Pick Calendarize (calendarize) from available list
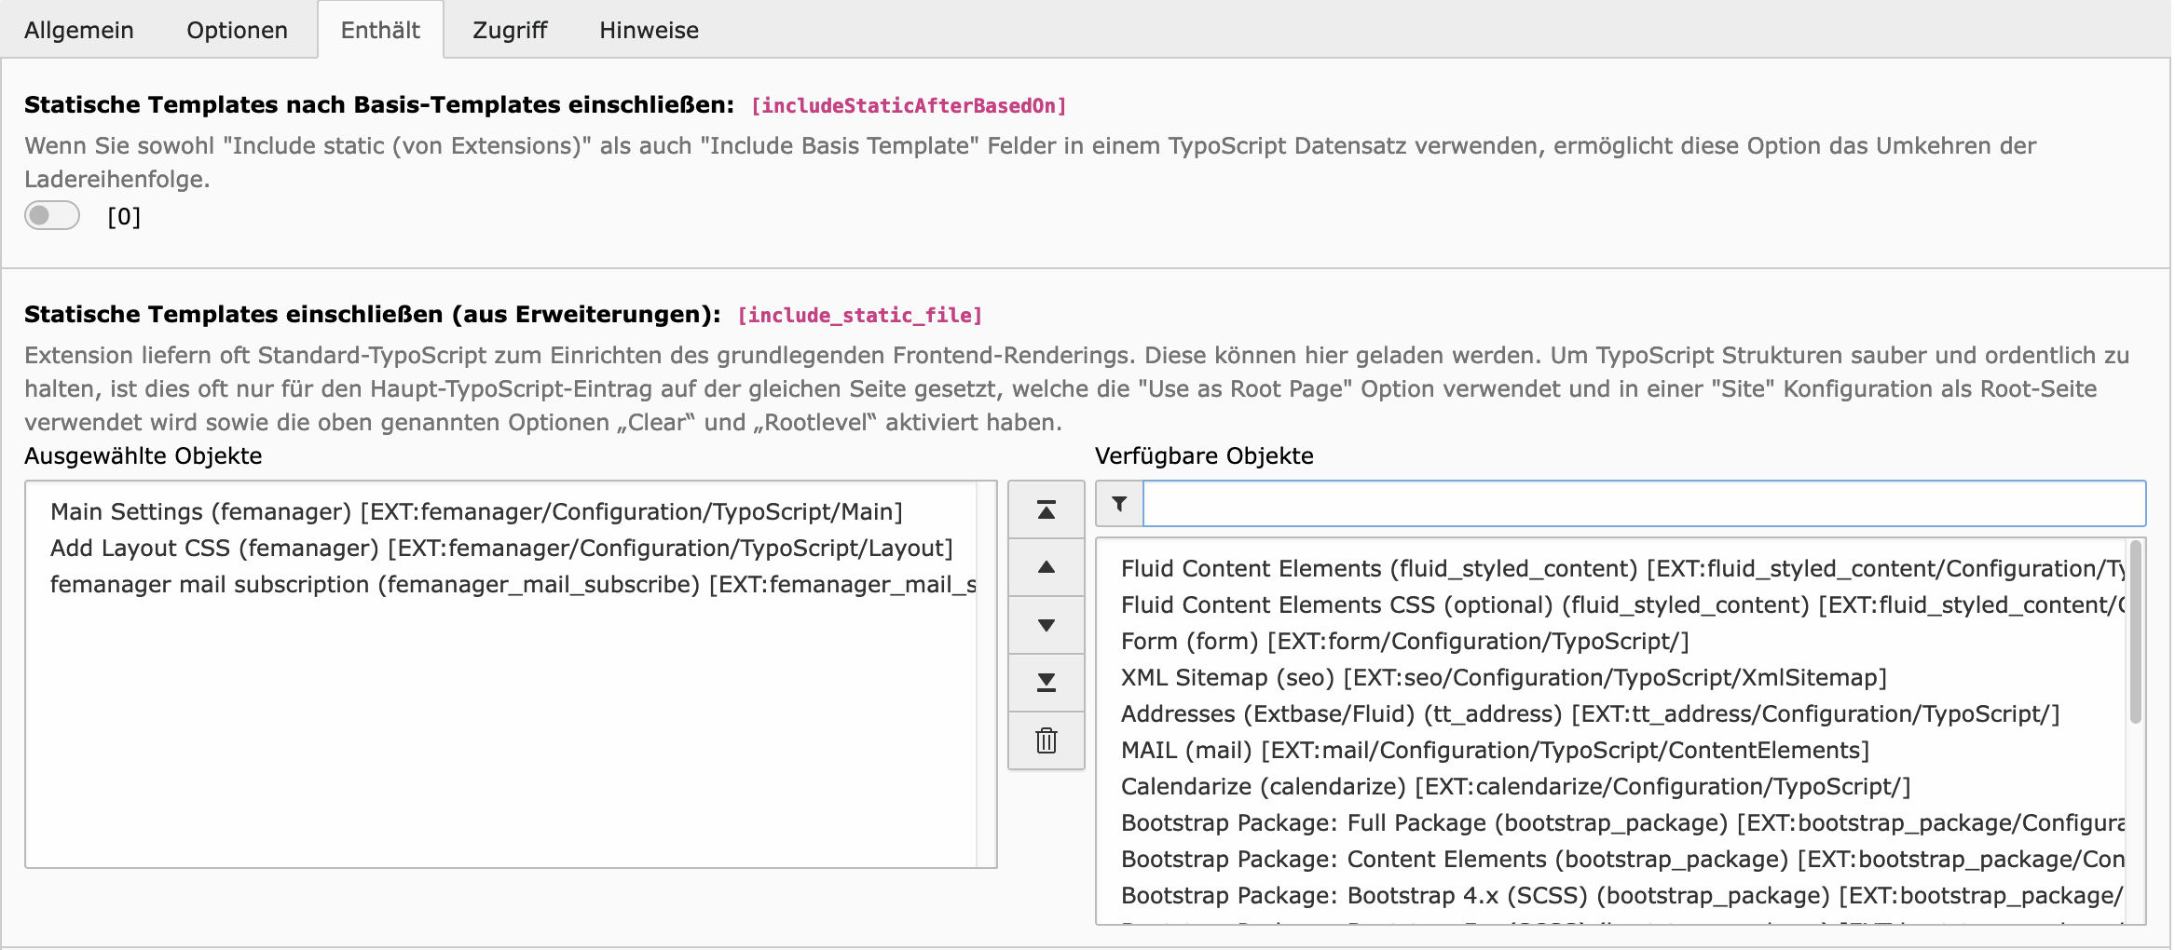The height and width of the screenshot is (950, 2175). [1515, 786]
